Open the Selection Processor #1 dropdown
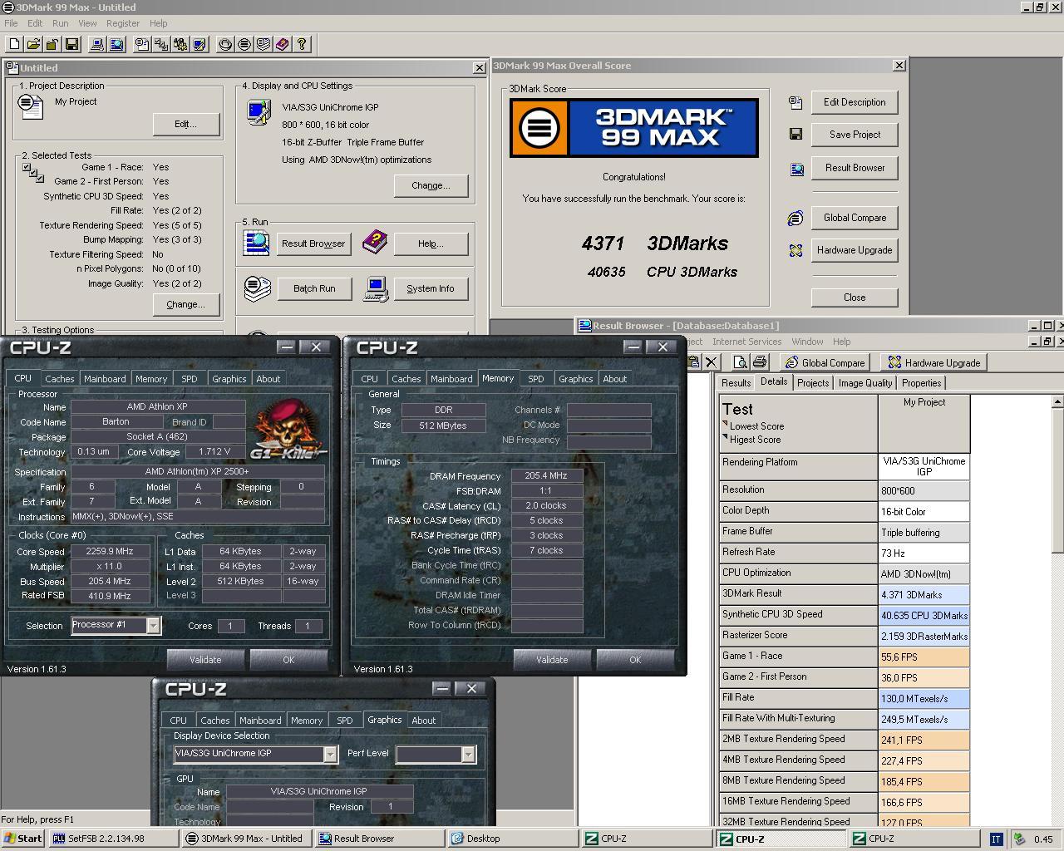 (153, 625)
